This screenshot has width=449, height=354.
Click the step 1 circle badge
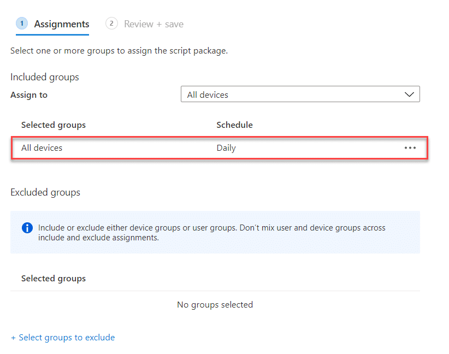[22, 23]
